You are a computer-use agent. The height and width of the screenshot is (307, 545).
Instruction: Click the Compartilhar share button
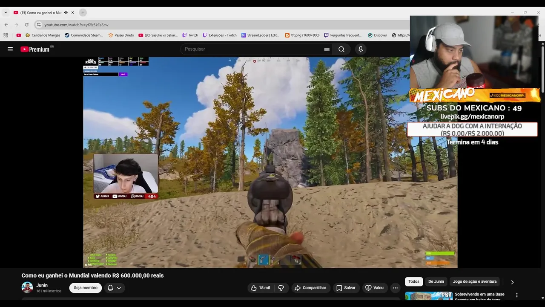(x=310, y=288)
